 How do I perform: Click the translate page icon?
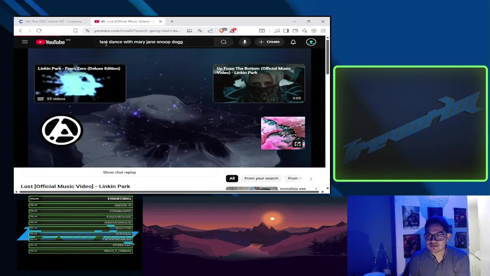click(200, 31)
